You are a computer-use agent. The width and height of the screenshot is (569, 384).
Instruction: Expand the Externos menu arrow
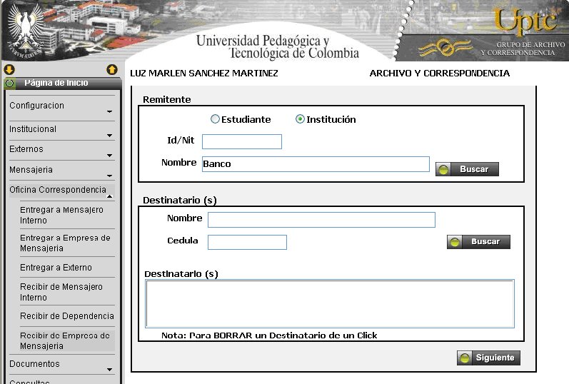110,156
